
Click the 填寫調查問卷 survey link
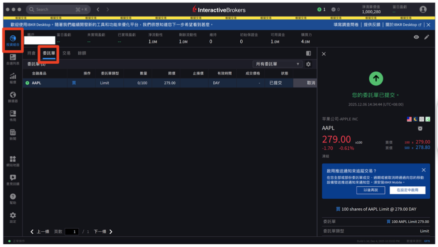point(346,25)
